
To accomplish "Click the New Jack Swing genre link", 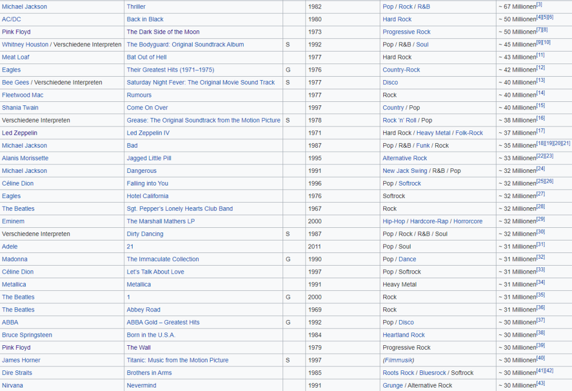I will tap(404, 171).
